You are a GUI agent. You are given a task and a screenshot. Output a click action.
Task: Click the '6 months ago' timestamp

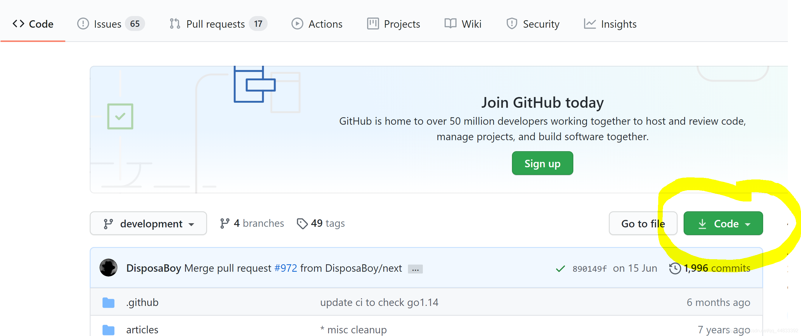pos(718,302)
